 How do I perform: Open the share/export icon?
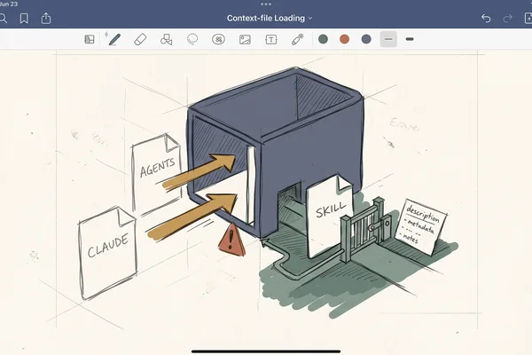click(46, 18)
